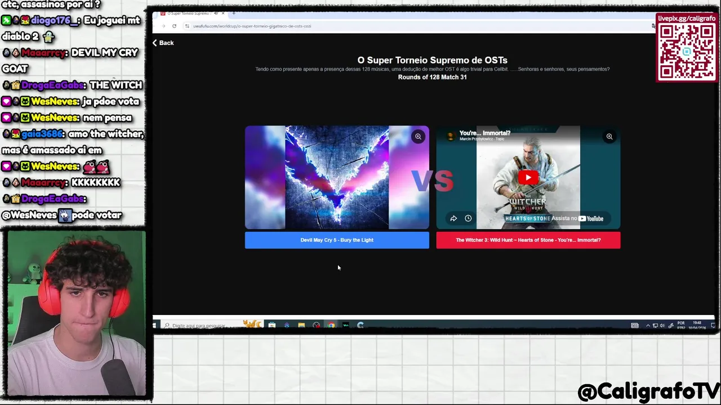Reload the page in the browser

pyautogui.click(x=174, y=26)
